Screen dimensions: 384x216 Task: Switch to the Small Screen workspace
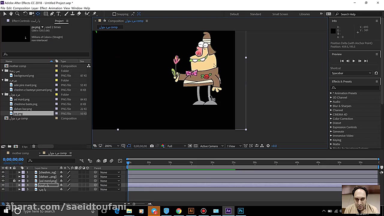280,14
